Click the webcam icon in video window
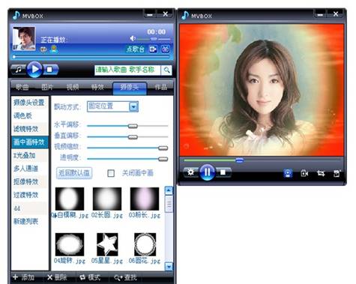The width and height of the screenshot is (356, 284). pos(288,173)
